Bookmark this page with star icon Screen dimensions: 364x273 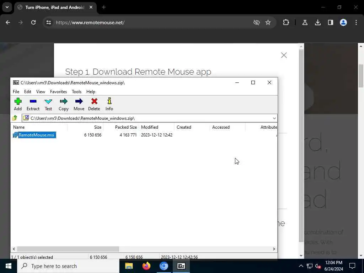pos(268,22)
